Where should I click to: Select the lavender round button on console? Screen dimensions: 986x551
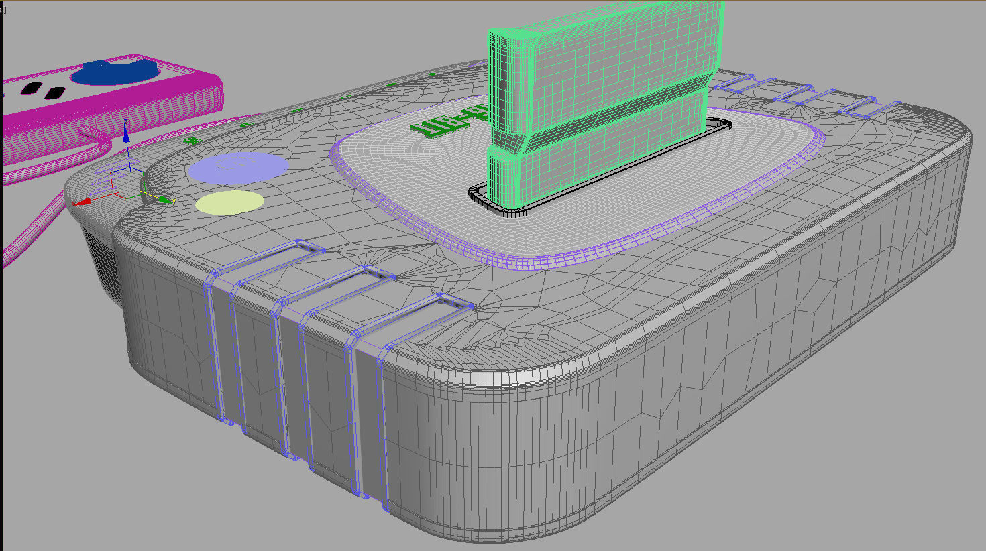coord(238,168)
